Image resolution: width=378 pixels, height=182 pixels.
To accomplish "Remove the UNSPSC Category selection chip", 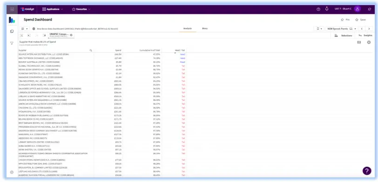I will pyautogui.click(x=71, y=35).
